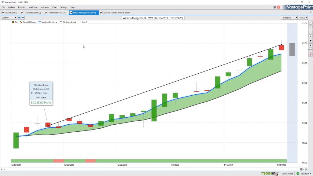Open the Settings menu
This screenshot has height=176, width=313.
coord(64,7)
